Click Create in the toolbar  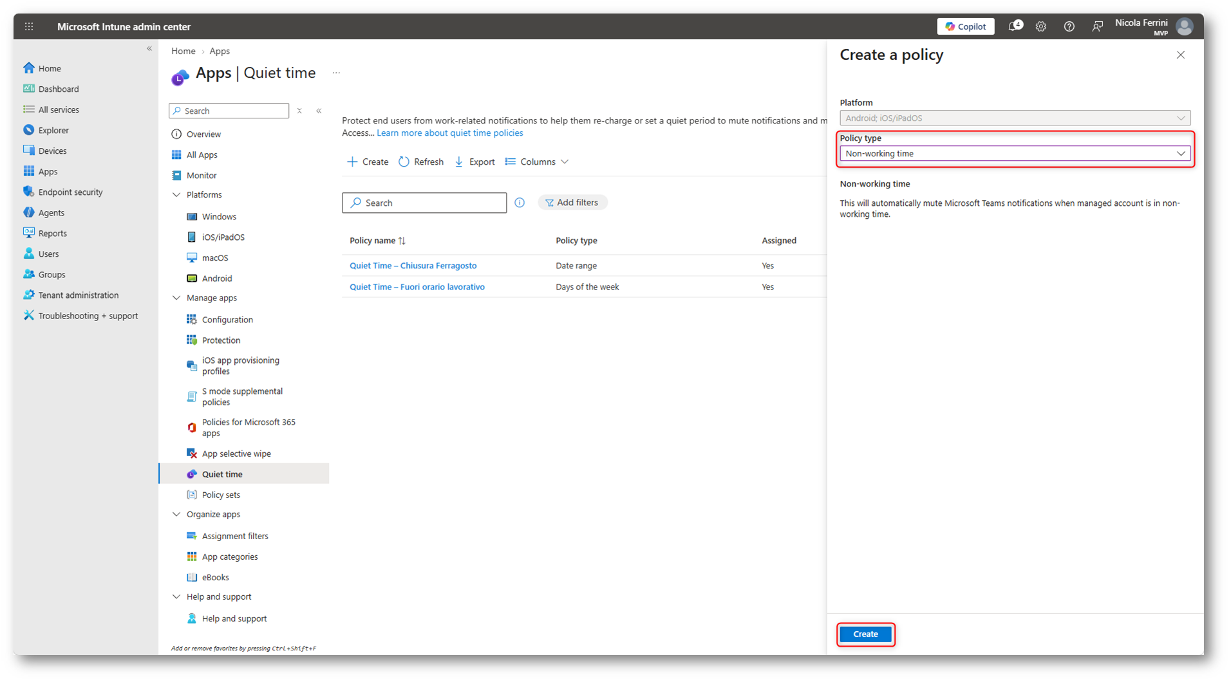pyautogui.click(x=368, y=161)
